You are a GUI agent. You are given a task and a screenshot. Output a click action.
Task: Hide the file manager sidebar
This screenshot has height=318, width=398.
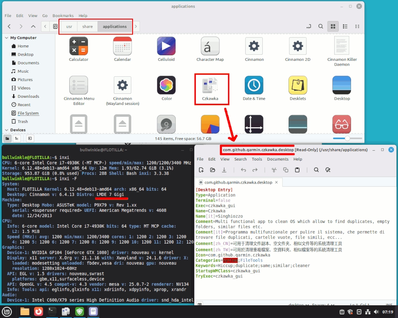tap(30, 138)
